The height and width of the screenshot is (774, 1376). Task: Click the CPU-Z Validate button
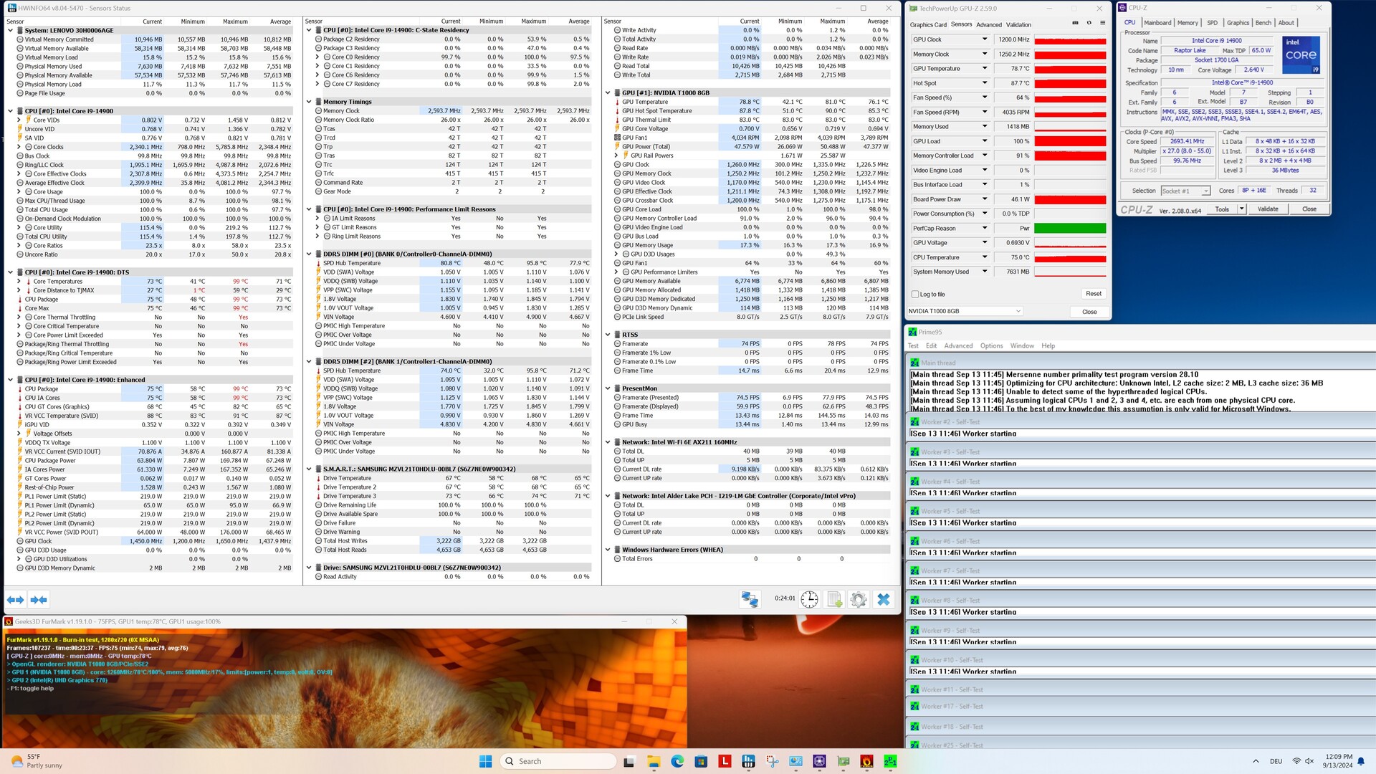[x=1267, y=209]
